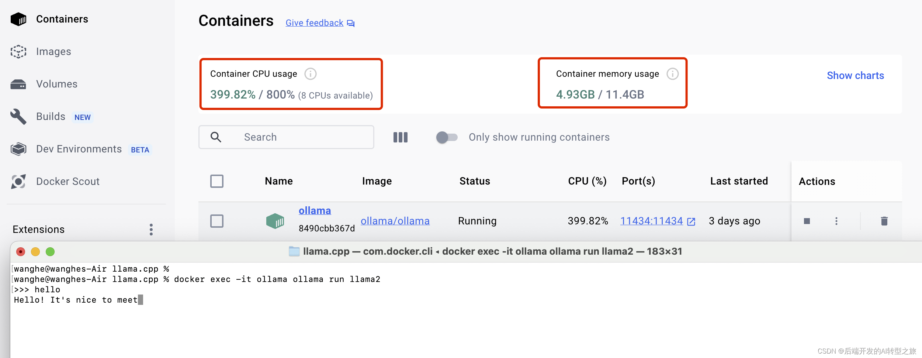Open the Builds sidebar section

click(x=51, y=117)
